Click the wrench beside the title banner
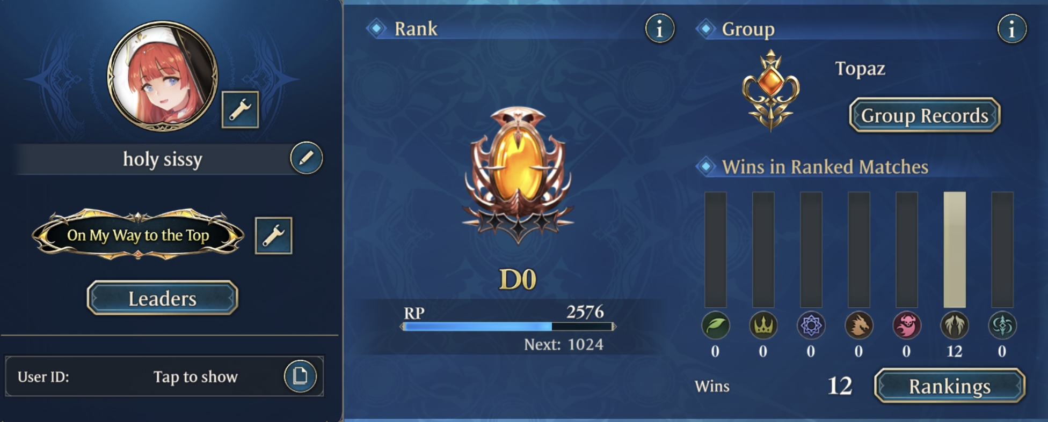 pos(273,235)
